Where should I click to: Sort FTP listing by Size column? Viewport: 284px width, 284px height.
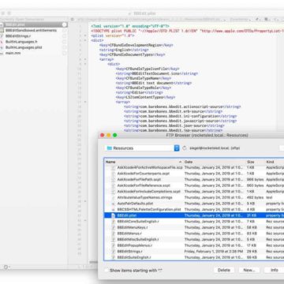(x=255, y=162)
